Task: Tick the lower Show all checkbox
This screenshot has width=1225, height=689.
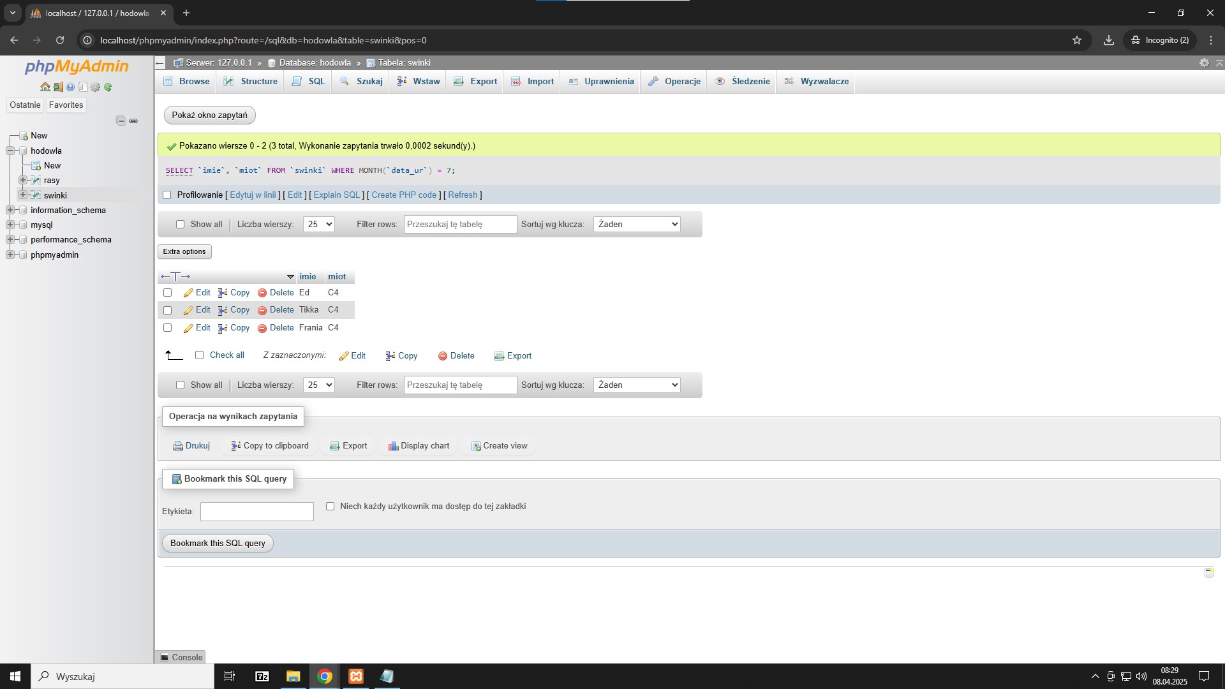Action: click(180, 385)
